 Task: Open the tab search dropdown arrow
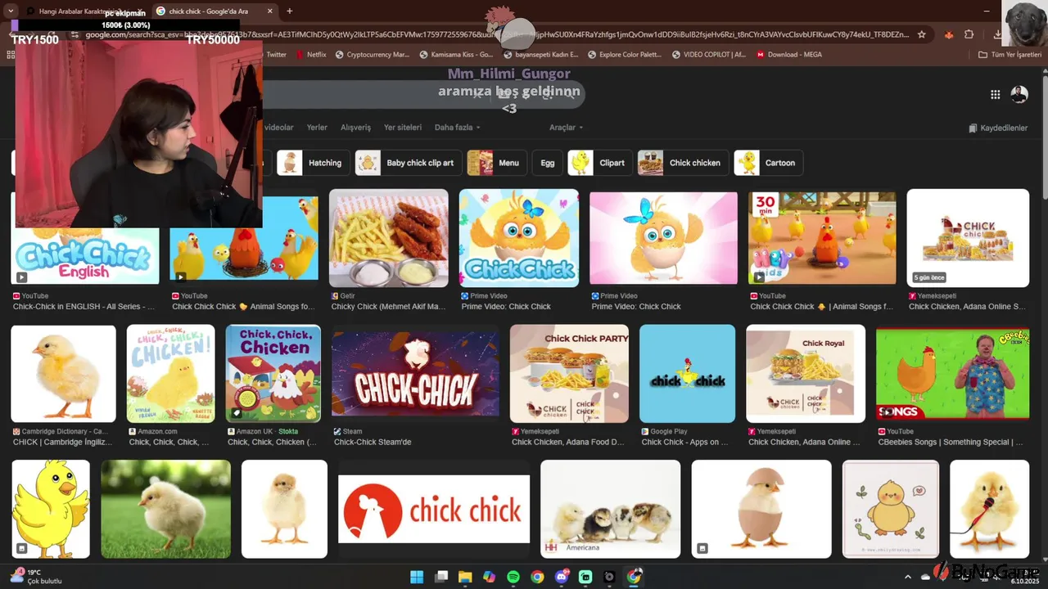pyautogui.click(x=11, y=11)
